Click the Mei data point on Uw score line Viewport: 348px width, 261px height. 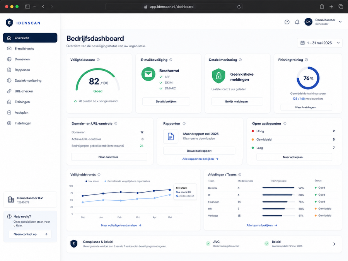coord(170,190)
